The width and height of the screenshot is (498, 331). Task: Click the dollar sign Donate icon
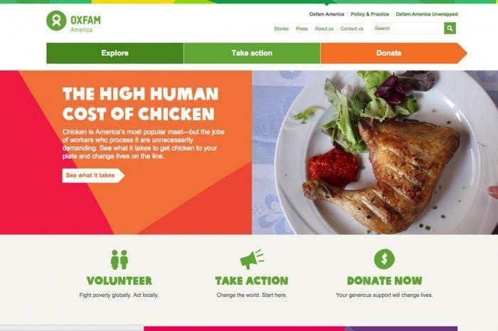384,259
